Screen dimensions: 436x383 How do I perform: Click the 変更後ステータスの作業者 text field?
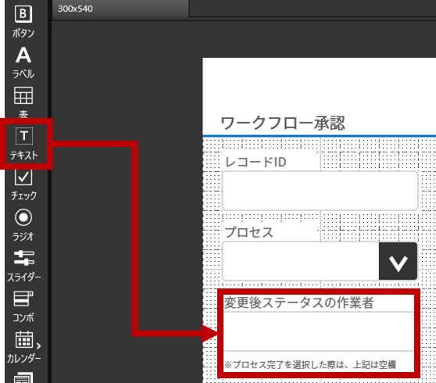(319, 331)
